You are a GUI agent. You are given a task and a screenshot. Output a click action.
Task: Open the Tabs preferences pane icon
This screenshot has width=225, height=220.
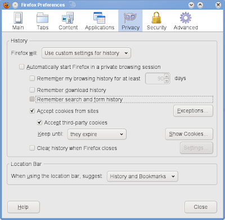coord(42,18)
